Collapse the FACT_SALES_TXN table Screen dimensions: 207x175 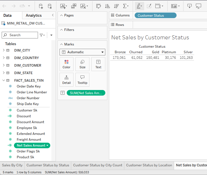pos(4,81)
